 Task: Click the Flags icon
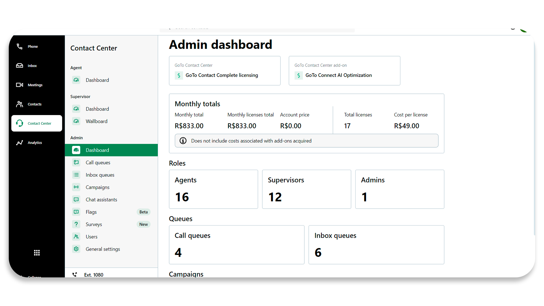[76, 212]
